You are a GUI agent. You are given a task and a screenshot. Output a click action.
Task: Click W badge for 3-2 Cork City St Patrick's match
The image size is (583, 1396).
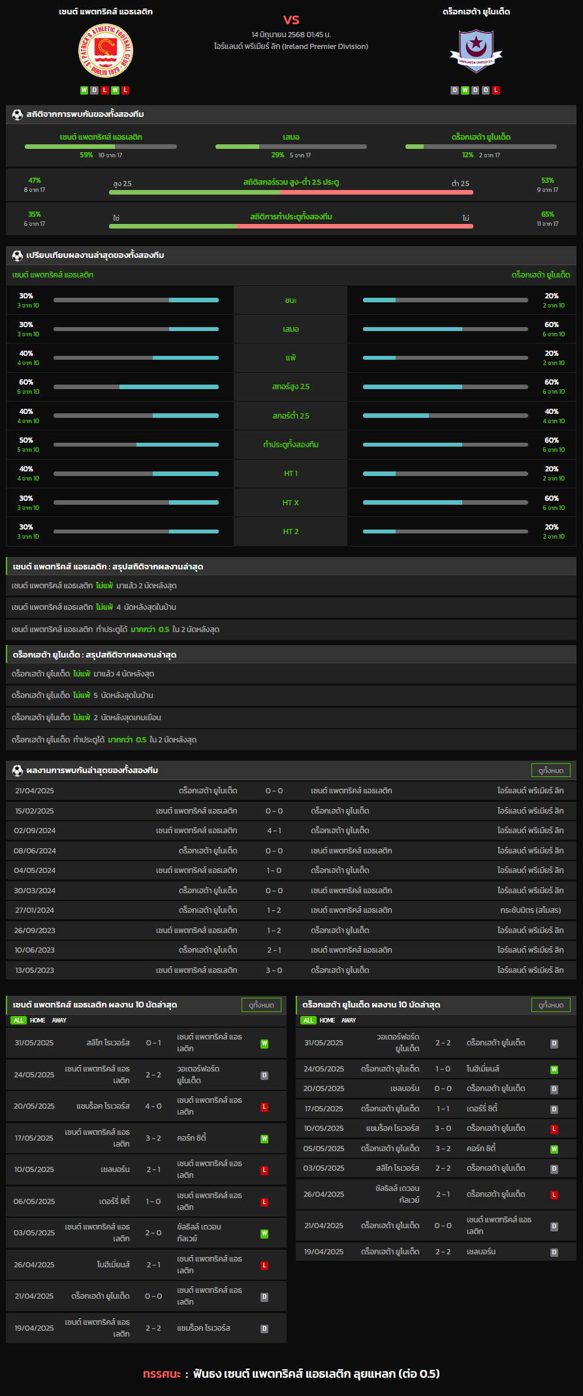coord(264,1139)
